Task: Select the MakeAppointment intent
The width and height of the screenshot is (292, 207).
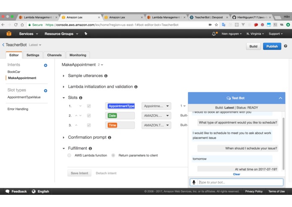Action: [x=22, y=78]
